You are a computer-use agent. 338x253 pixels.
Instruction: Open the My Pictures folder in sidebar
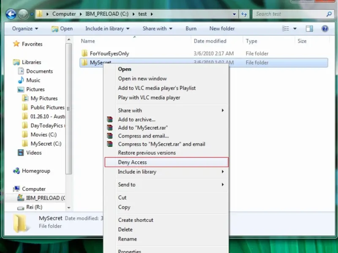pos(40,98)
